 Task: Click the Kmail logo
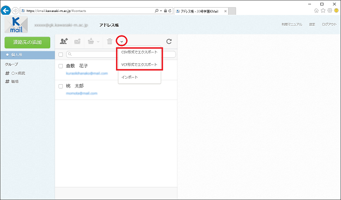16,25
